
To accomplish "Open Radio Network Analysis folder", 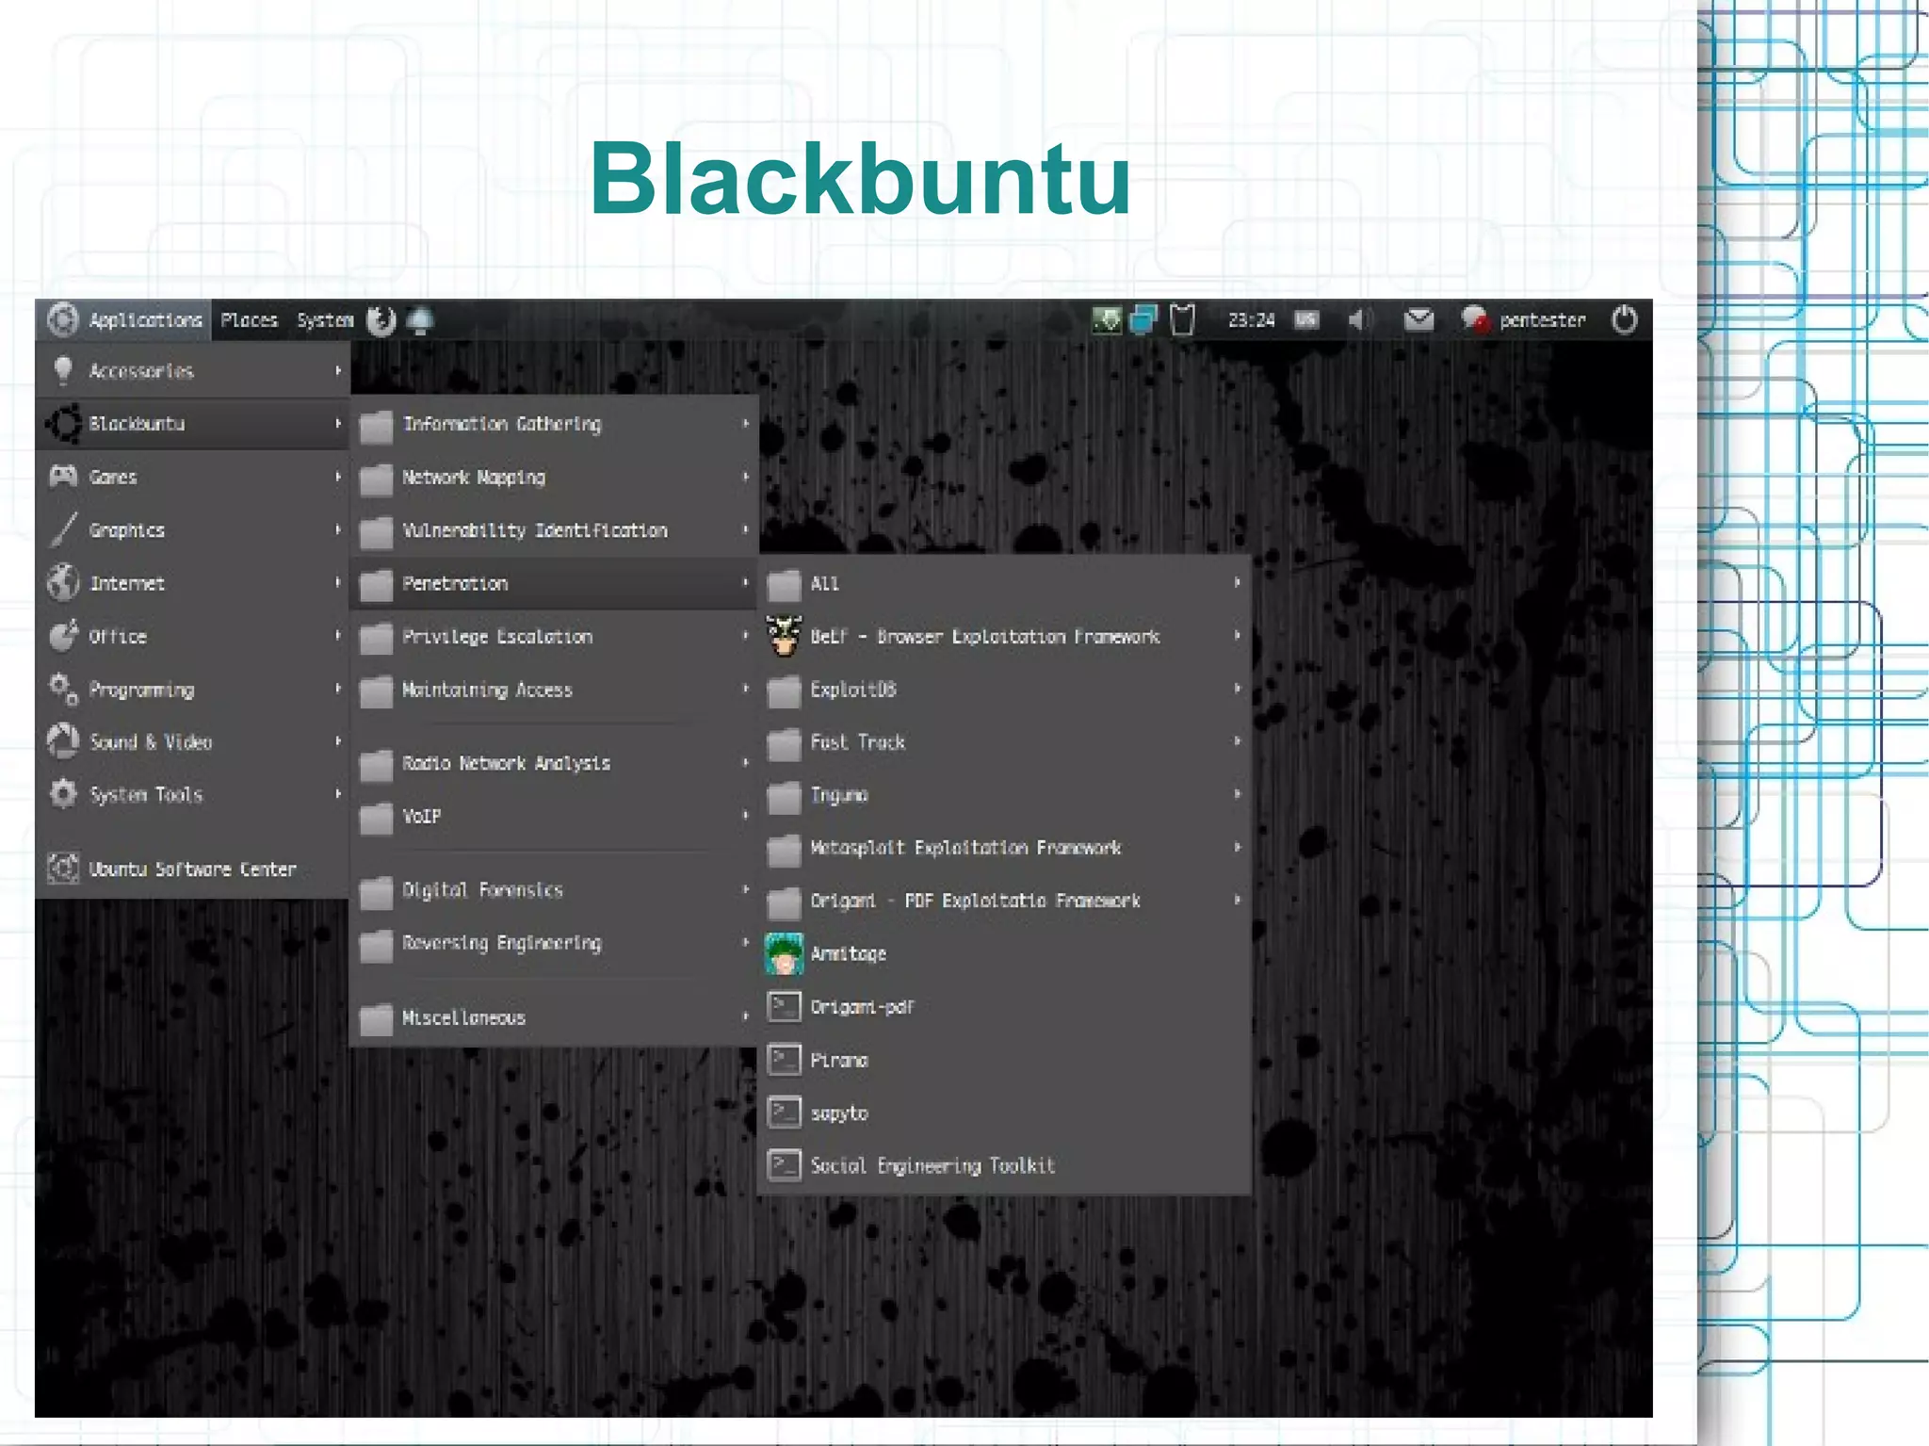I will (554, 763).
